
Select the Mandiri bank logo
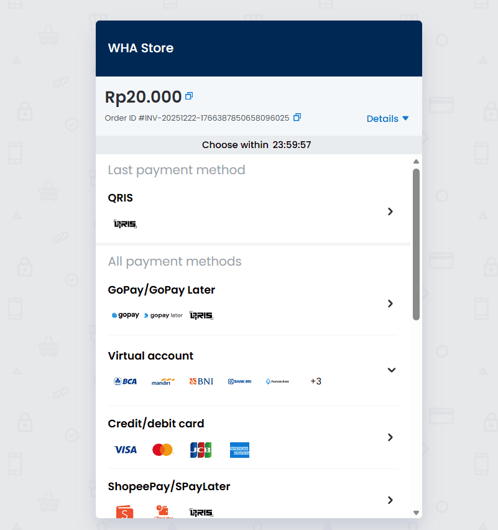pos(163,381)
